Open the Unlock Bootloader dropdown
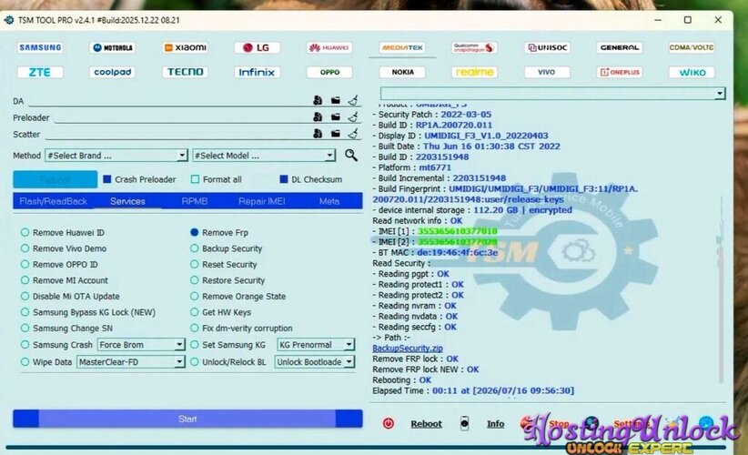Image resolution: width=748 pixels, height=455 pixels. 314,362
